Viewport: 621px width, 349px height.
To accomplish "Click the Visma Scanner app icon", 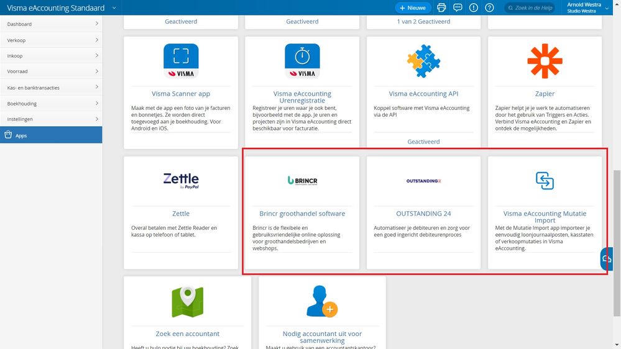I will (x=181, y=60).
